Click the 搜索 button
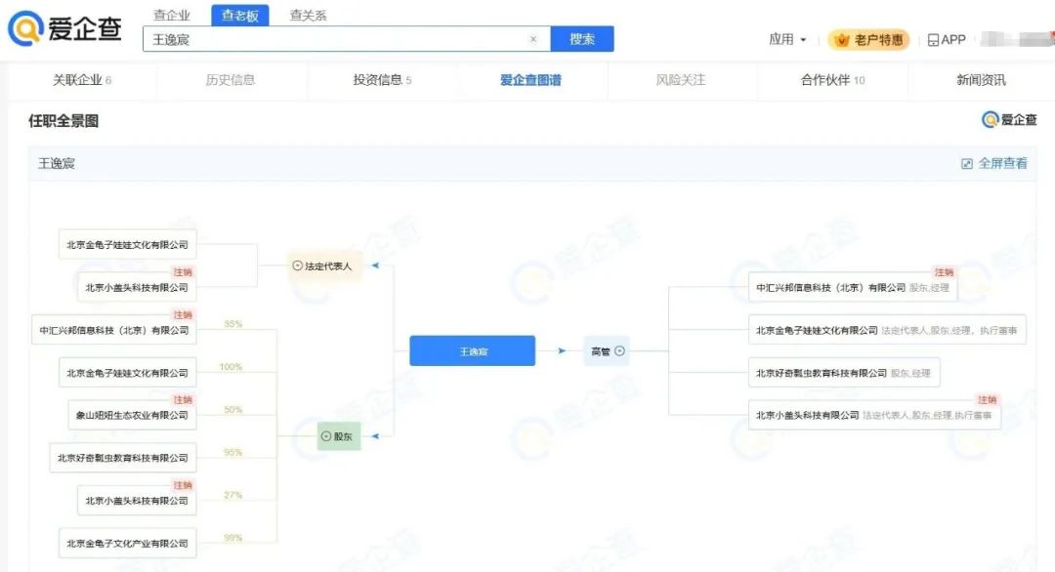The height and width of the screenshot is (572, 1055). 582,39
